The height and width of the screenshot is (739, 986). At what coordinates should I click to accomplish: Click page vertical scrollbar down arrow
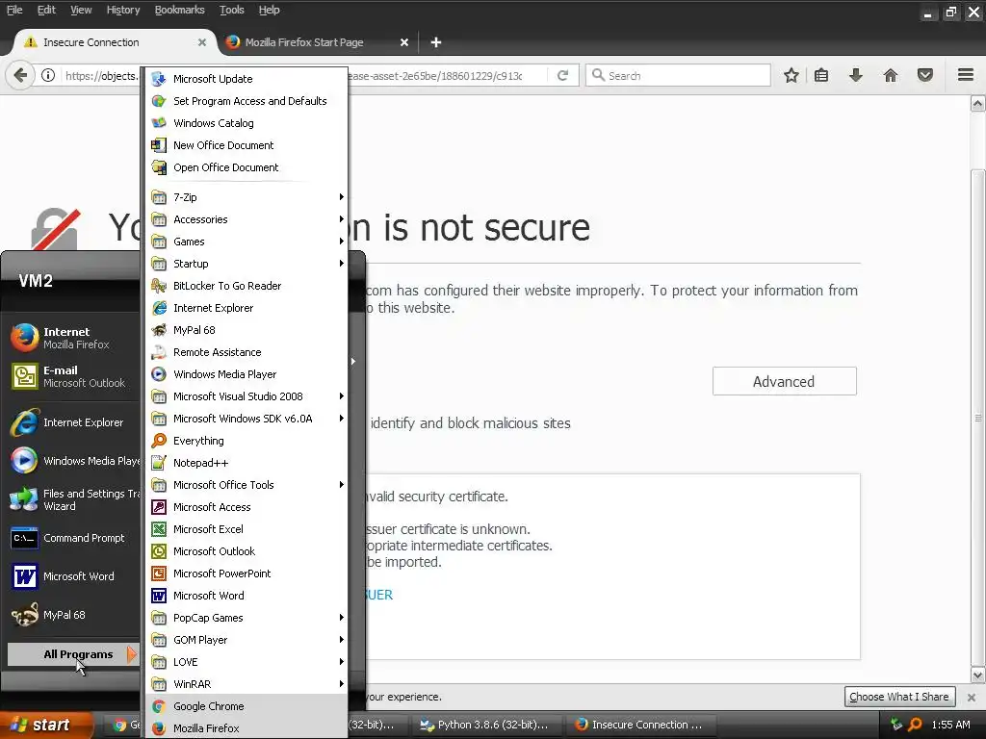click(977, 675)
